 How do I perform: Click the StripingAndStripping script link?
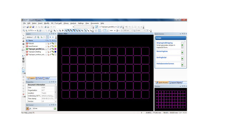click(x=165, y=43)
